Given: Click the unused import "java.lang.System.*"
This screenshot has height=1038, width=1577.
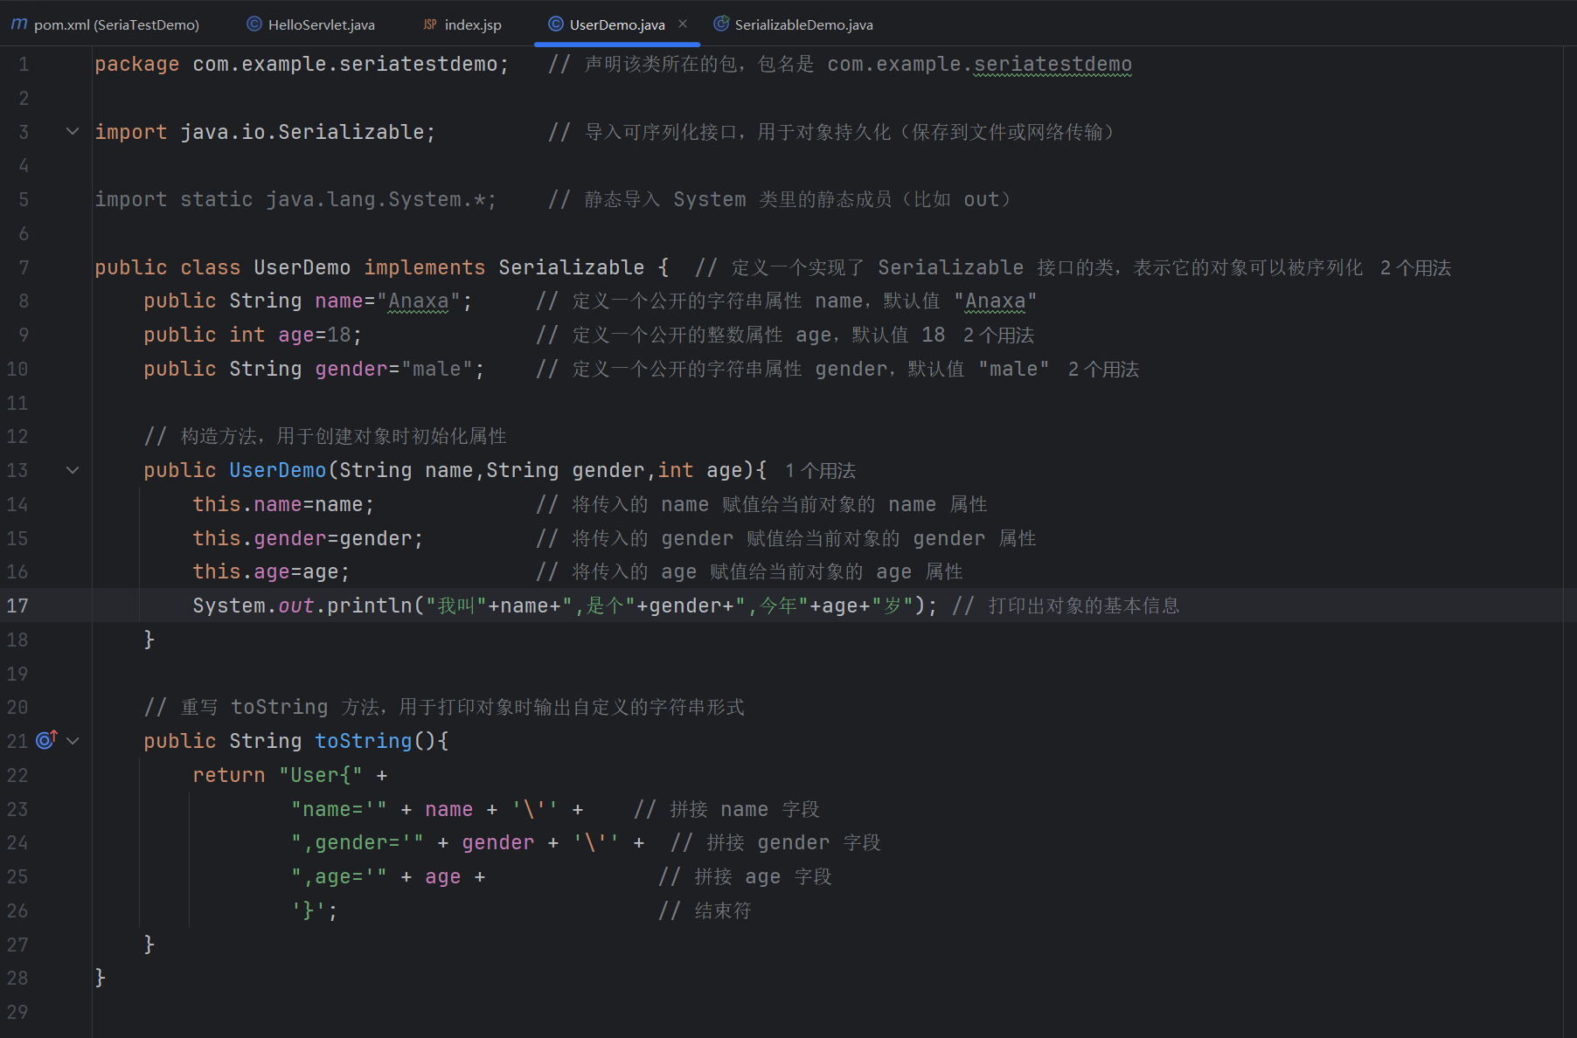Looking at the screenshot, I should pos(376,199).
